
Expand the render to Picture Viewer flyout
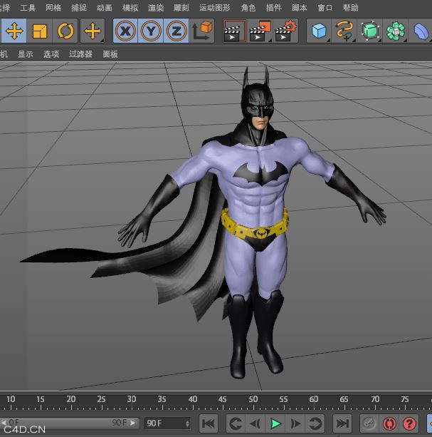click(x=270, y=41)
